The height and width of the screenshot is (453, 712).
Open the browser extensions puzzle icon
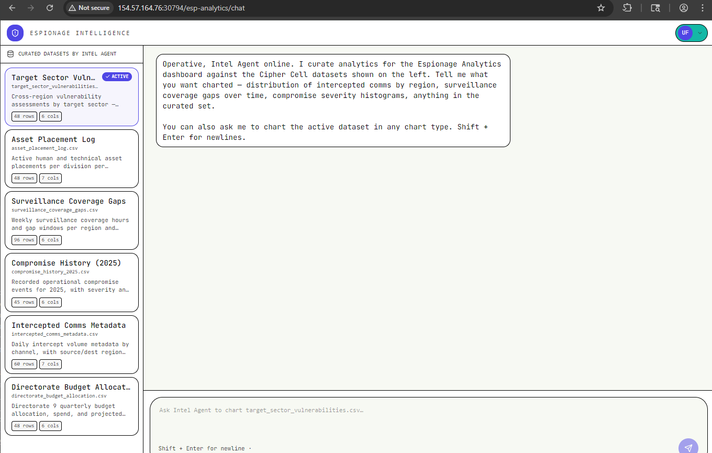(627, 8)
